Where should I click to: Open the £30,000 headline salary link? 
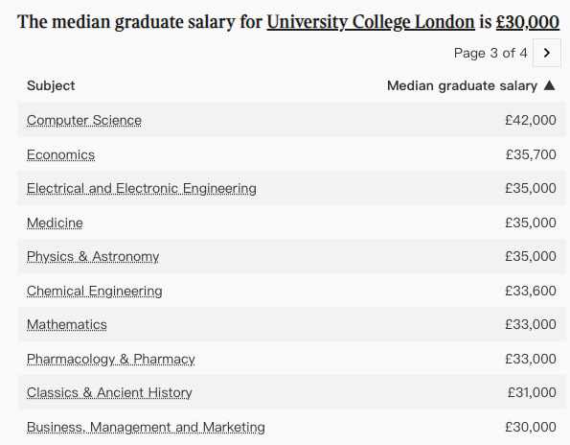(528, 22)
